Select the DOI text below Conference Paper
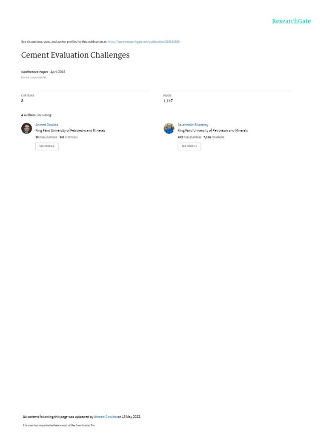This screenshot has width=327, height=436. (x=34, y=77)
